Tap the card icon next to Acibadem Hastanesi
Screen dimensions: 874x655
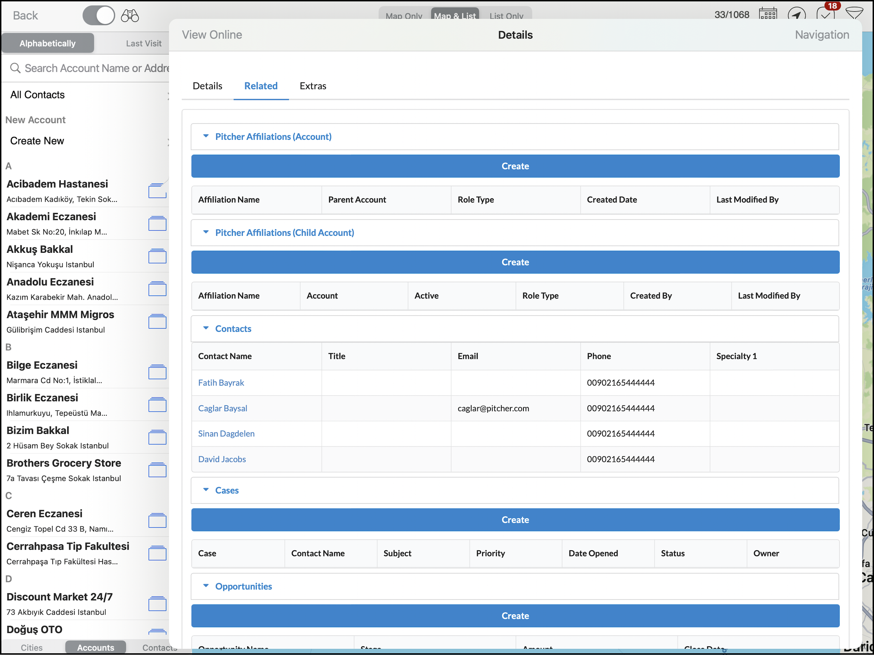(157, 191)
